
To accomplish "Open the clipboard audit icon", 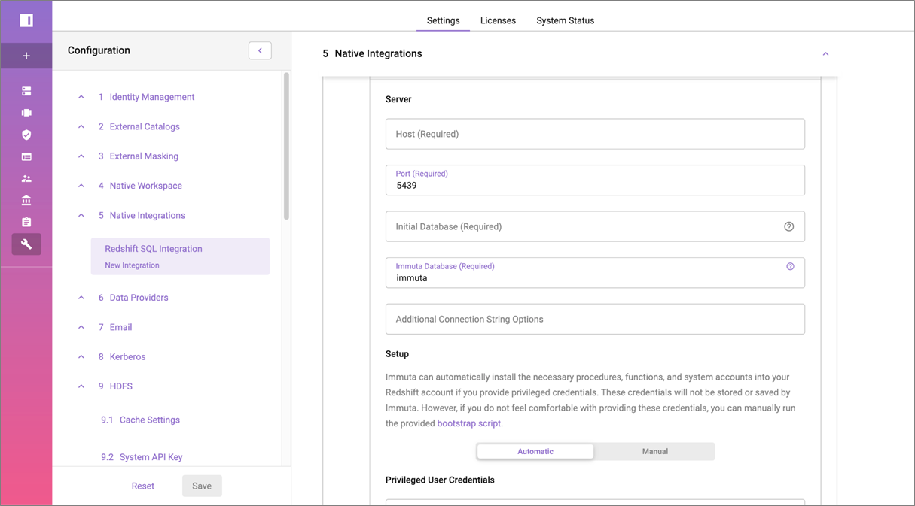I will (x=26, y=223).
